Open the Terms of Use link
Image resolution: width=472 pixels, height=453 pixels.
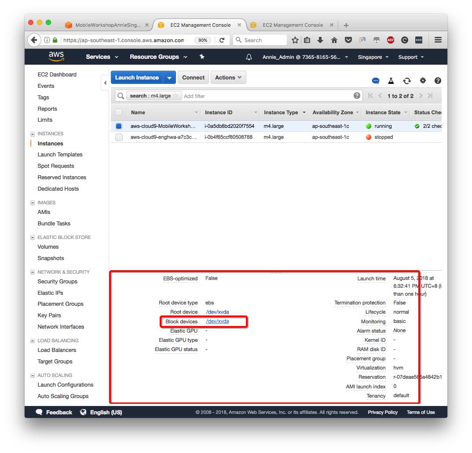click(421, 412)
